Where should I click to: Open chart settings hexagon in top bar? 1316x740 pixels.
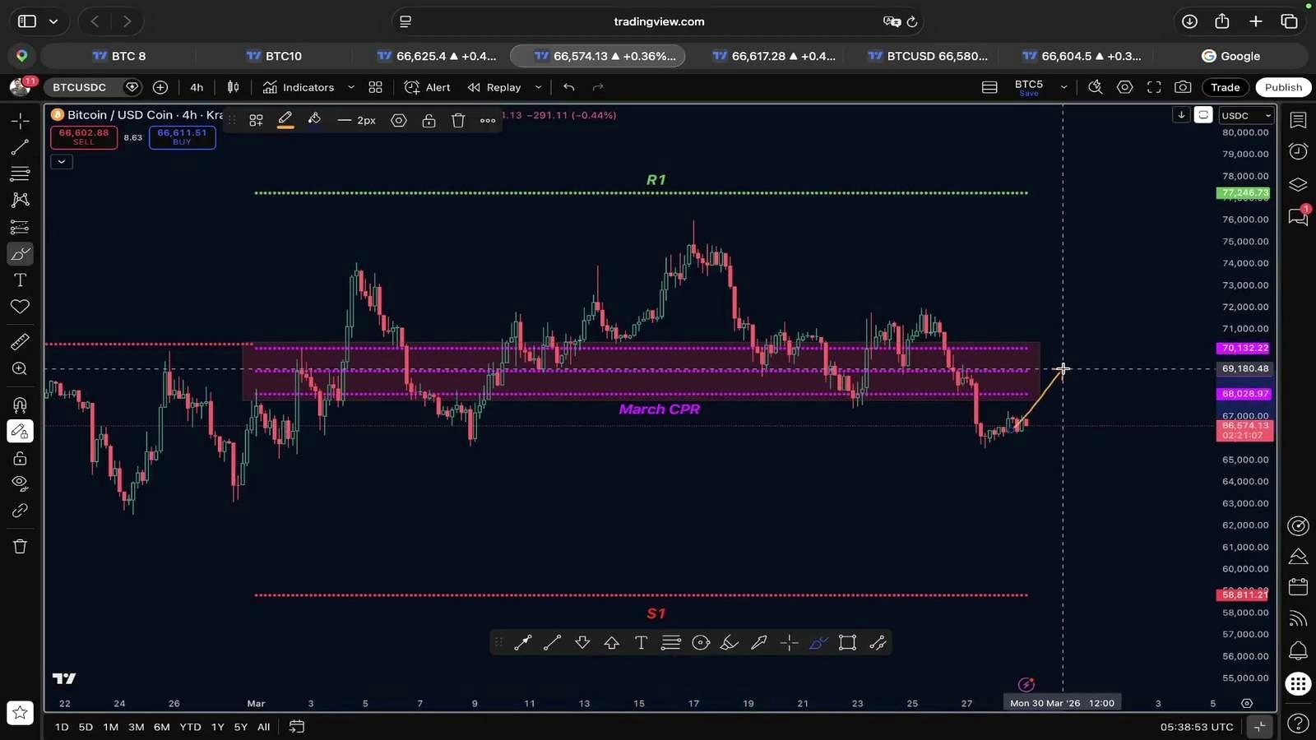coord(1124,87)
